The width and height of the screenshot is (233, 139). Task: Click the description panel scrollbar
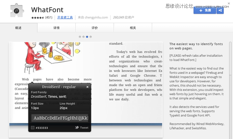click(x=230, y=90)
